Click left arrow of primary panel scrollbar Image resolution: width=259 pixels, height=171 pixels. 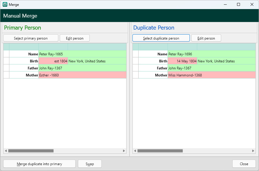[6, 151]
